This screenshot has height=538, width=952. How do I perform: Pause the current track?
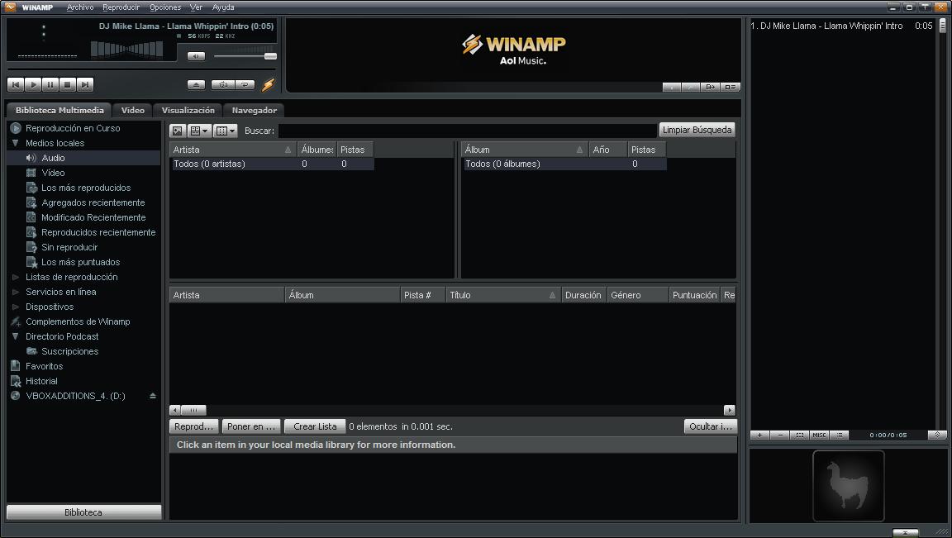pyautogui.click(x=50, y=84)
